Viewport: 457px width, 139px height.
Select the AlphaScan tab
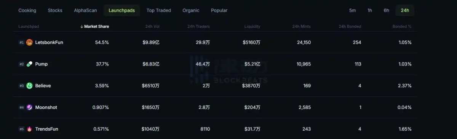(85, 10)
